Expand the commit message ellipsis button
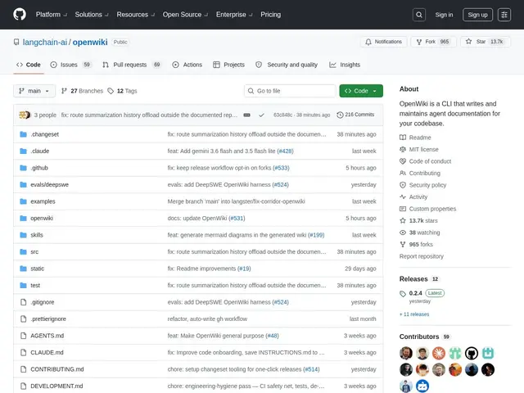 [247, 115]
